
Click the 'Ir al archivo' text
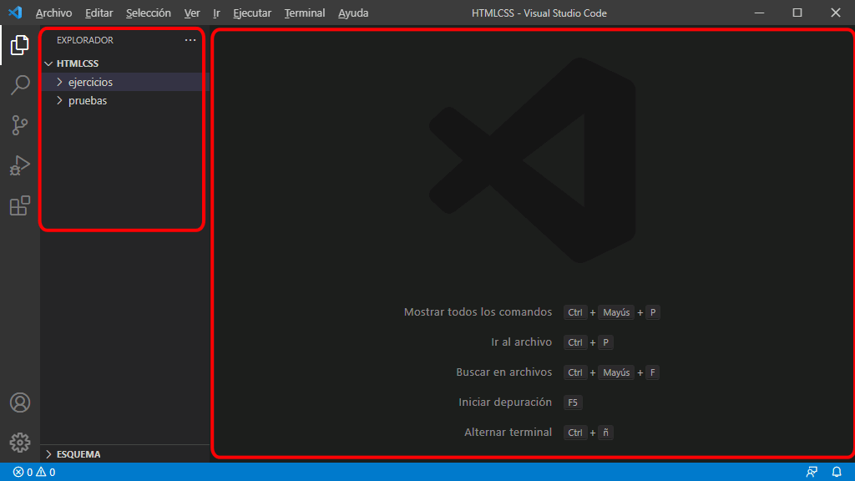(521, 342)
